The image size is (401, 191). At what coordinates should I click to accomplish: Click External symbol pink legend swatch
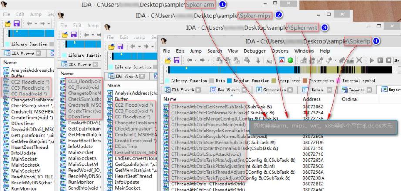[x=338, y=81]
